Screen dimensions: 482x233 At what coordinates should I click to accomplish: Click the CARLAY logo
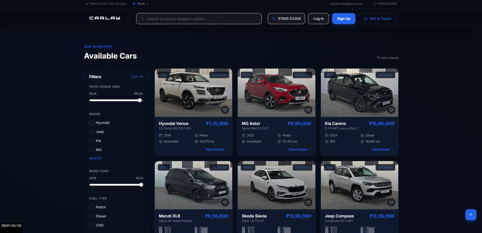tap(105, 18)
